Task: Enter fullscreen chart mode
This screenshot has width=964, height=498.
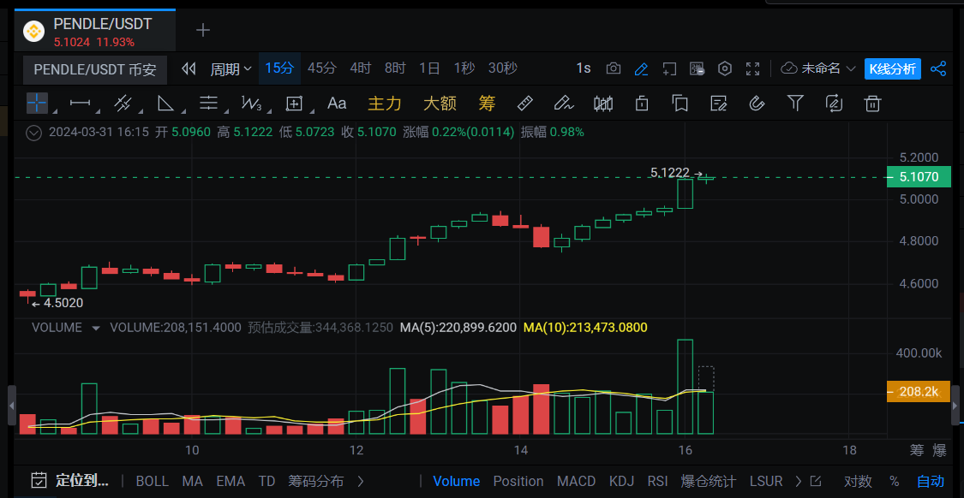Action: point(753,68)
